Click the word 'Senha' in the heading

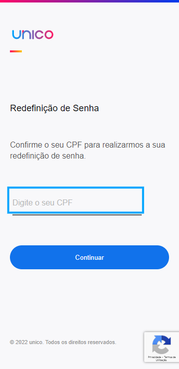(x=86, y=108)
